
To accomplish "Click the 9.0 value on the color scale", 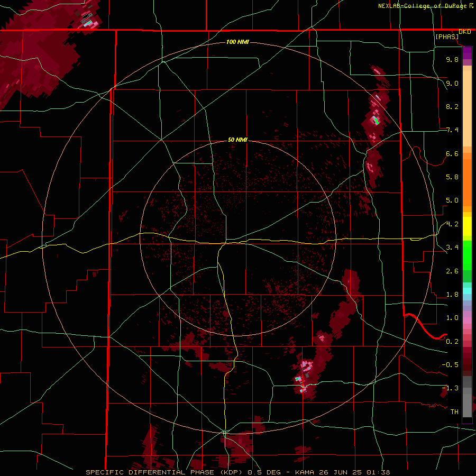I will (452, 83).
